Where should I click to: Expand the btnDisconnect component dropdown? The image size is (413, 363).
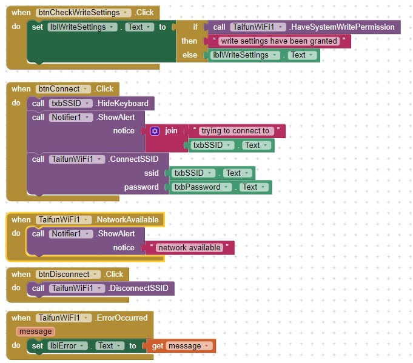[x=93, y=275]
